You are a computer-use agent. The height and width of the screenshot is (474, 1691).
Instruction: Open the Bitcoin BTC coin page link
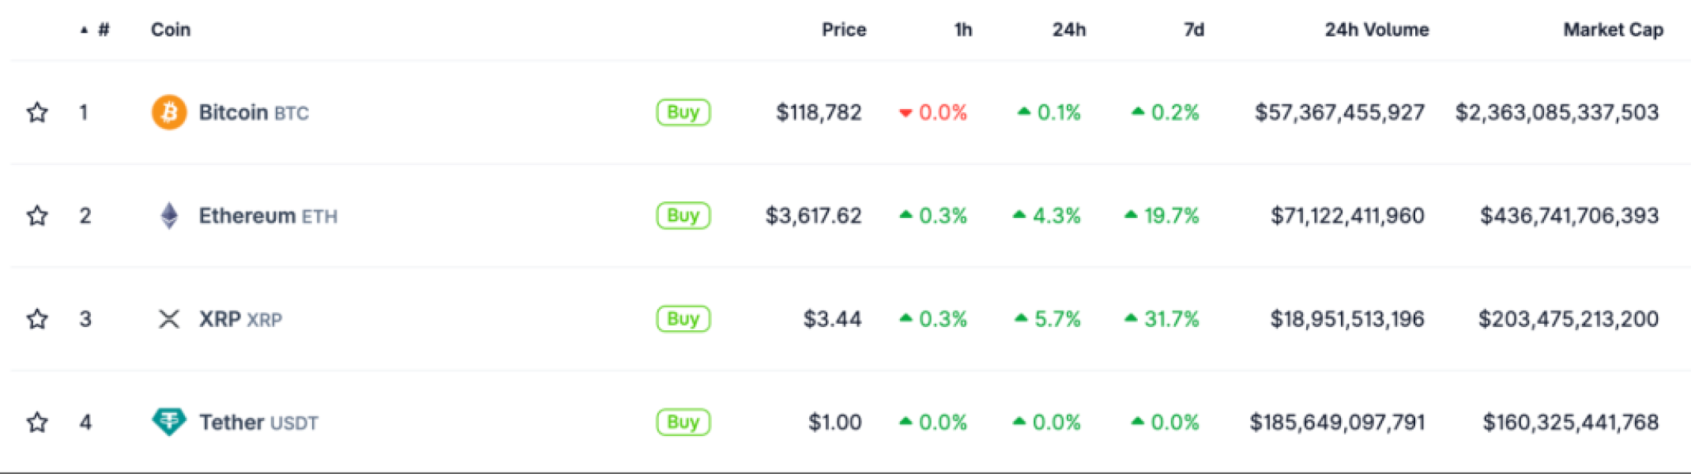click(x=253, y=113)
